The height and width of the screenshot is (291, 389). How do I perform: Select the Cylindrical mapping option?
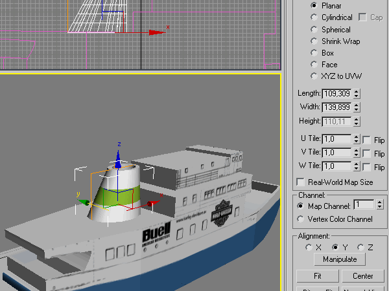pyautogui.click(x=314, y=17)
